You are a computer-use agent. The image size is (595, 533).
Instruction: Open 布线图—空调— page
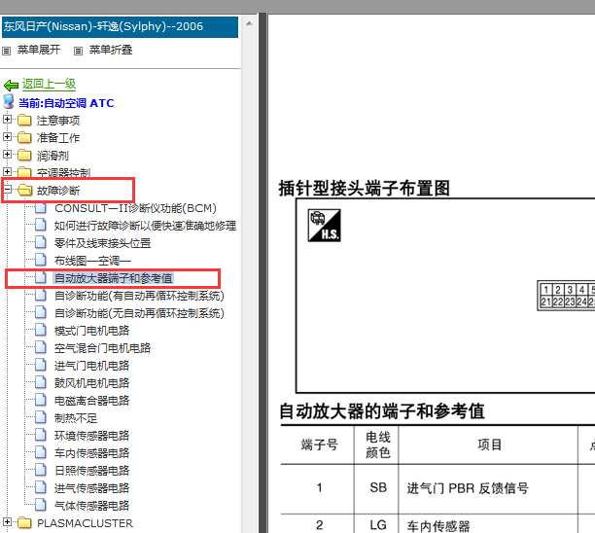click(92, 261)
